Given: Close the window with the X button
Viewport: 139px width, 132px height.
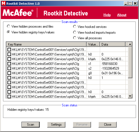Looking at the screenshot, I should (x=135, y=4).
